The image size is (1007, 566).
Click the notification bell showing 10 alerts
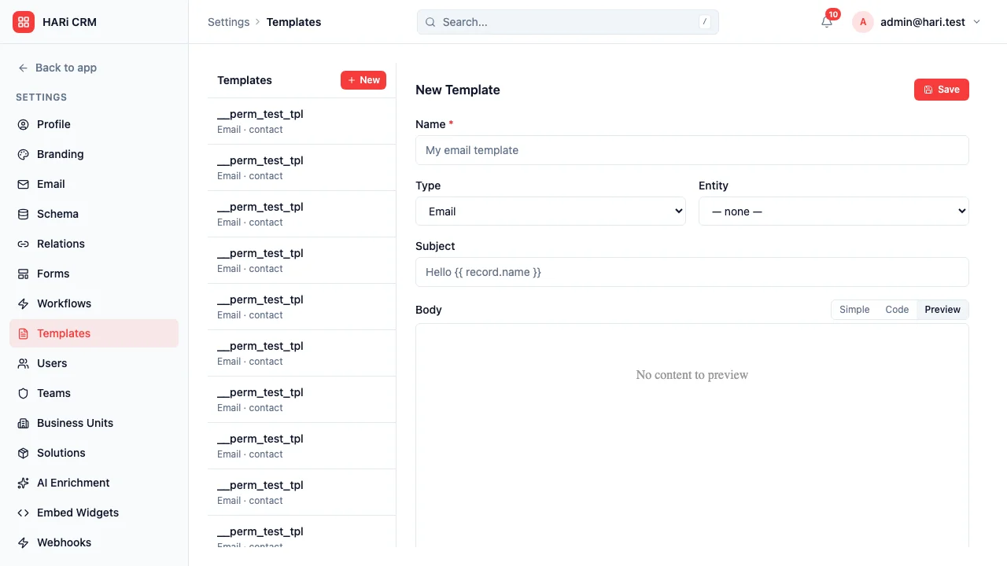[825, 22]
